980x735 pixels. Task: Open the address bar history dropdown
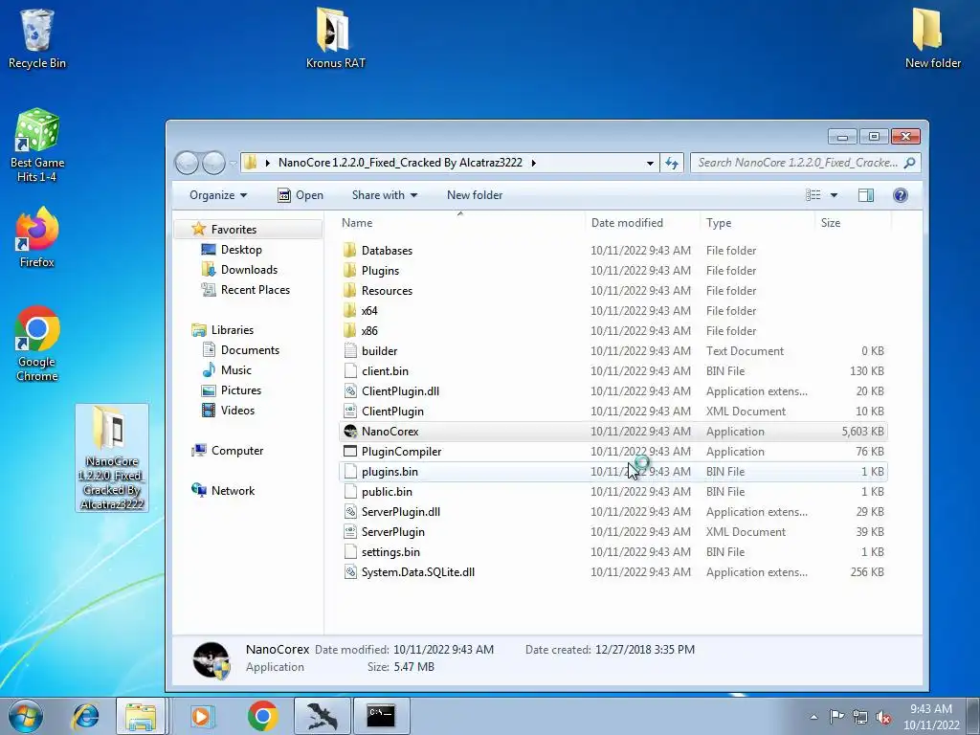click(650, 163)
